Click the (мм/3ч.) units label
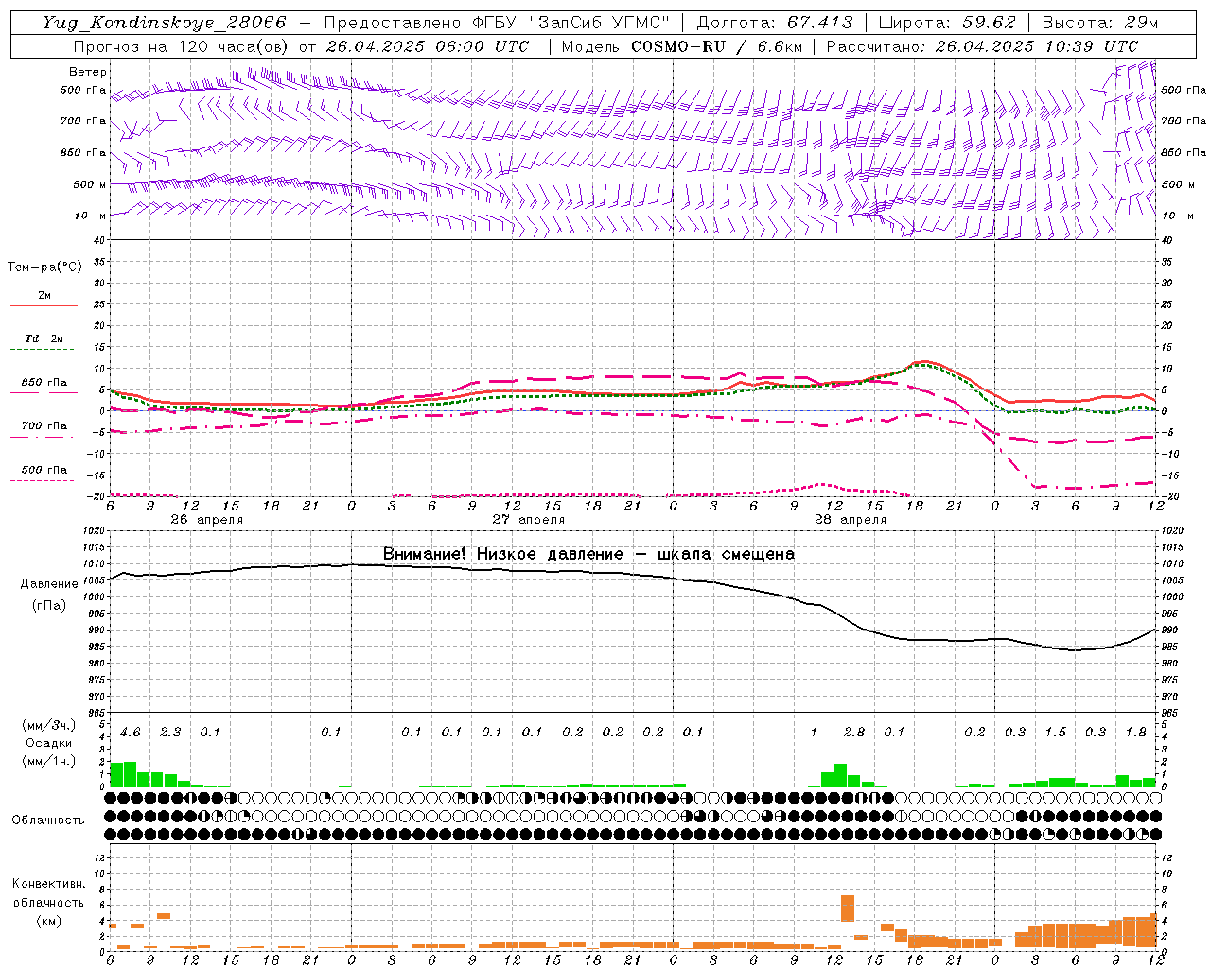 [x=49, y=725]
